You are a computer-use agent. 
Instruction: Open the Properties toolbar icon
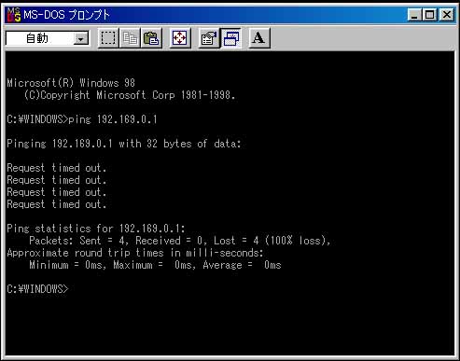pyautogui.click(x=208, y=38)
